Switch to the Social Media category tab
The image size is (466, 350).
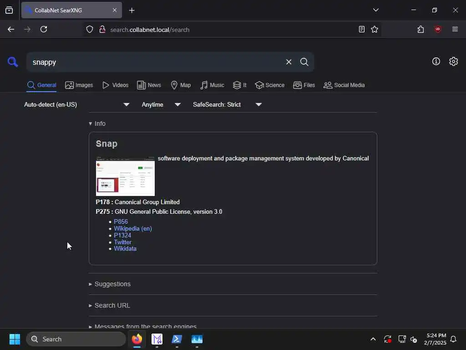(344, 85)
